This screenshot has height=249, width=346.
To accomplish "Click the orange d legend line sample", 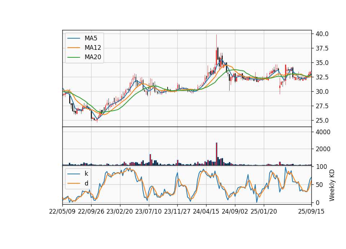I will click(x=74, y=183).
